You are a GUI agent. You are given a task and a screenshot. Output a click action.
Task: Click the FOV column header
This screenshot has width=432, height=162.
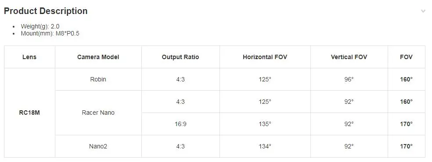click(x=407, y=57)
